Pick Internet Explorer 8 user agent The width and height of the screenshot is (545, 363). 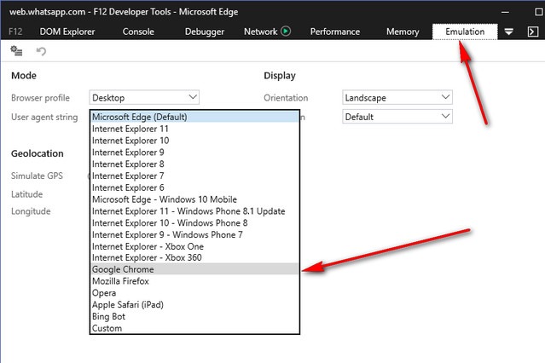[x=194, y=164]
